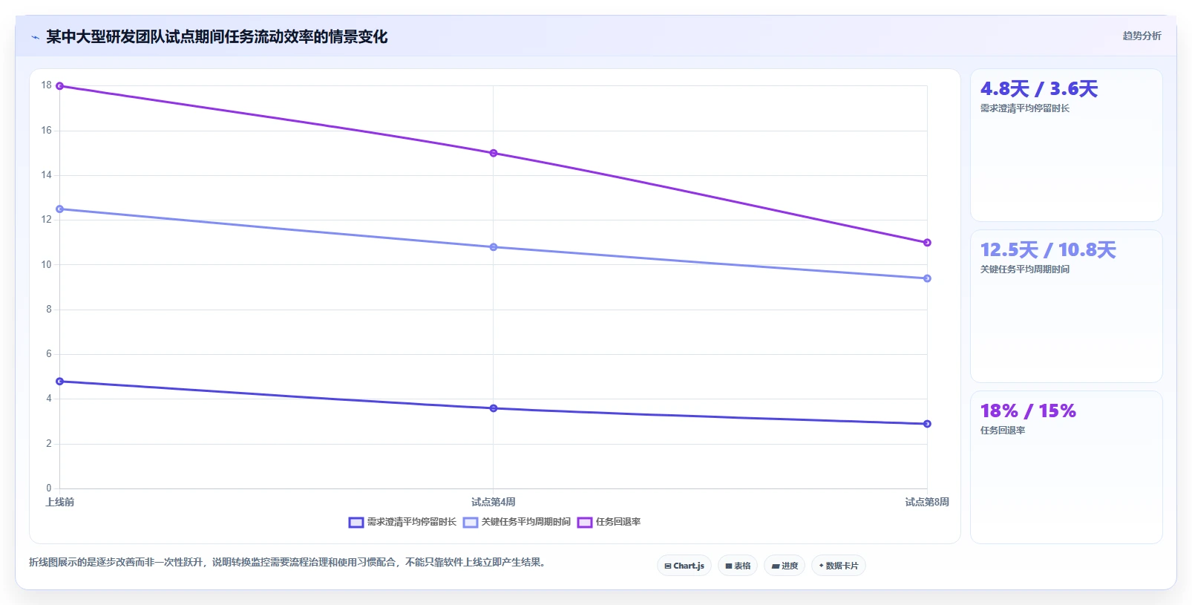Click the 试点第8周 x-axis label
The width and height of the screenshot is (1192, 605).
tap(927, 503)
